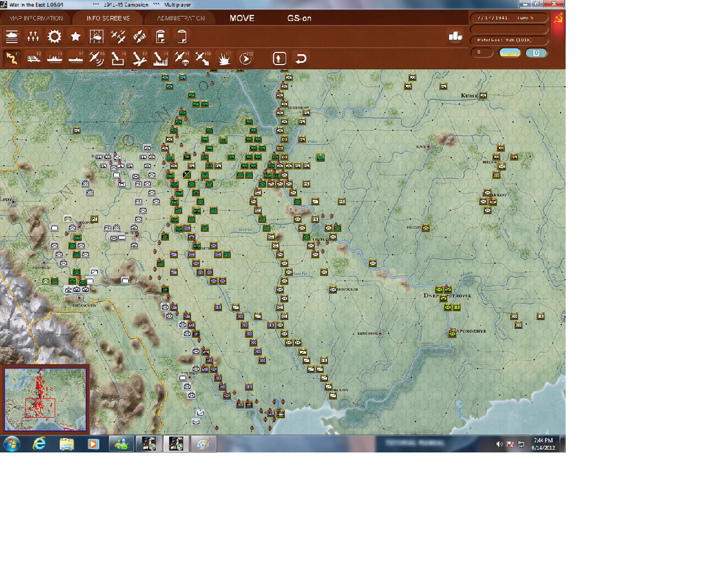Click the three-blocks chart icon
Viewport: 707px width, 565px height.
[455, 36]
